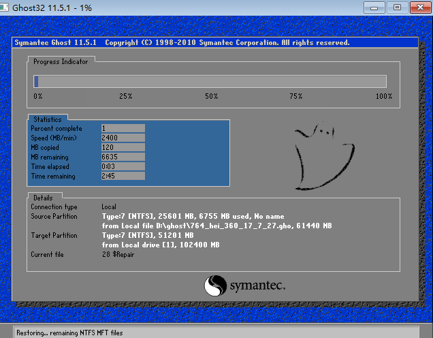Click the Current file entry '28 $Repair'
This screenshot has width=433, height=338.
click(118, 254)
